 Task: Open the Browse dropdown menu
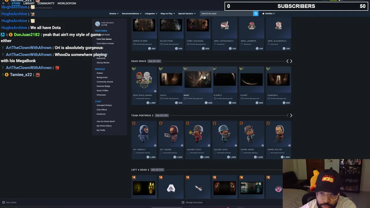coord(113,14)
